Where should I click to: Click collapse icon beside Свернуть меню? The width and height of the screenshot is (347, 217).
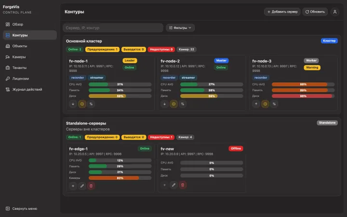pos(8,209)
